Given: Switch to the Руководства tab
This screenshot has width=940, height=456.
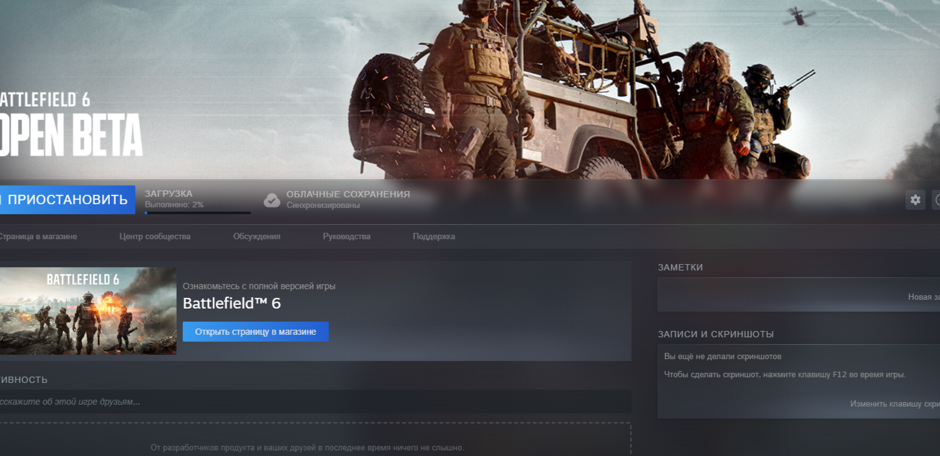Looking at the screenshot, I should [346, 237].
